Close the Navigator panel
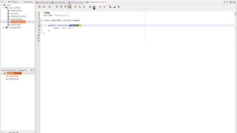The height and width of the screenshot is (133, 237). click(34, 70)
